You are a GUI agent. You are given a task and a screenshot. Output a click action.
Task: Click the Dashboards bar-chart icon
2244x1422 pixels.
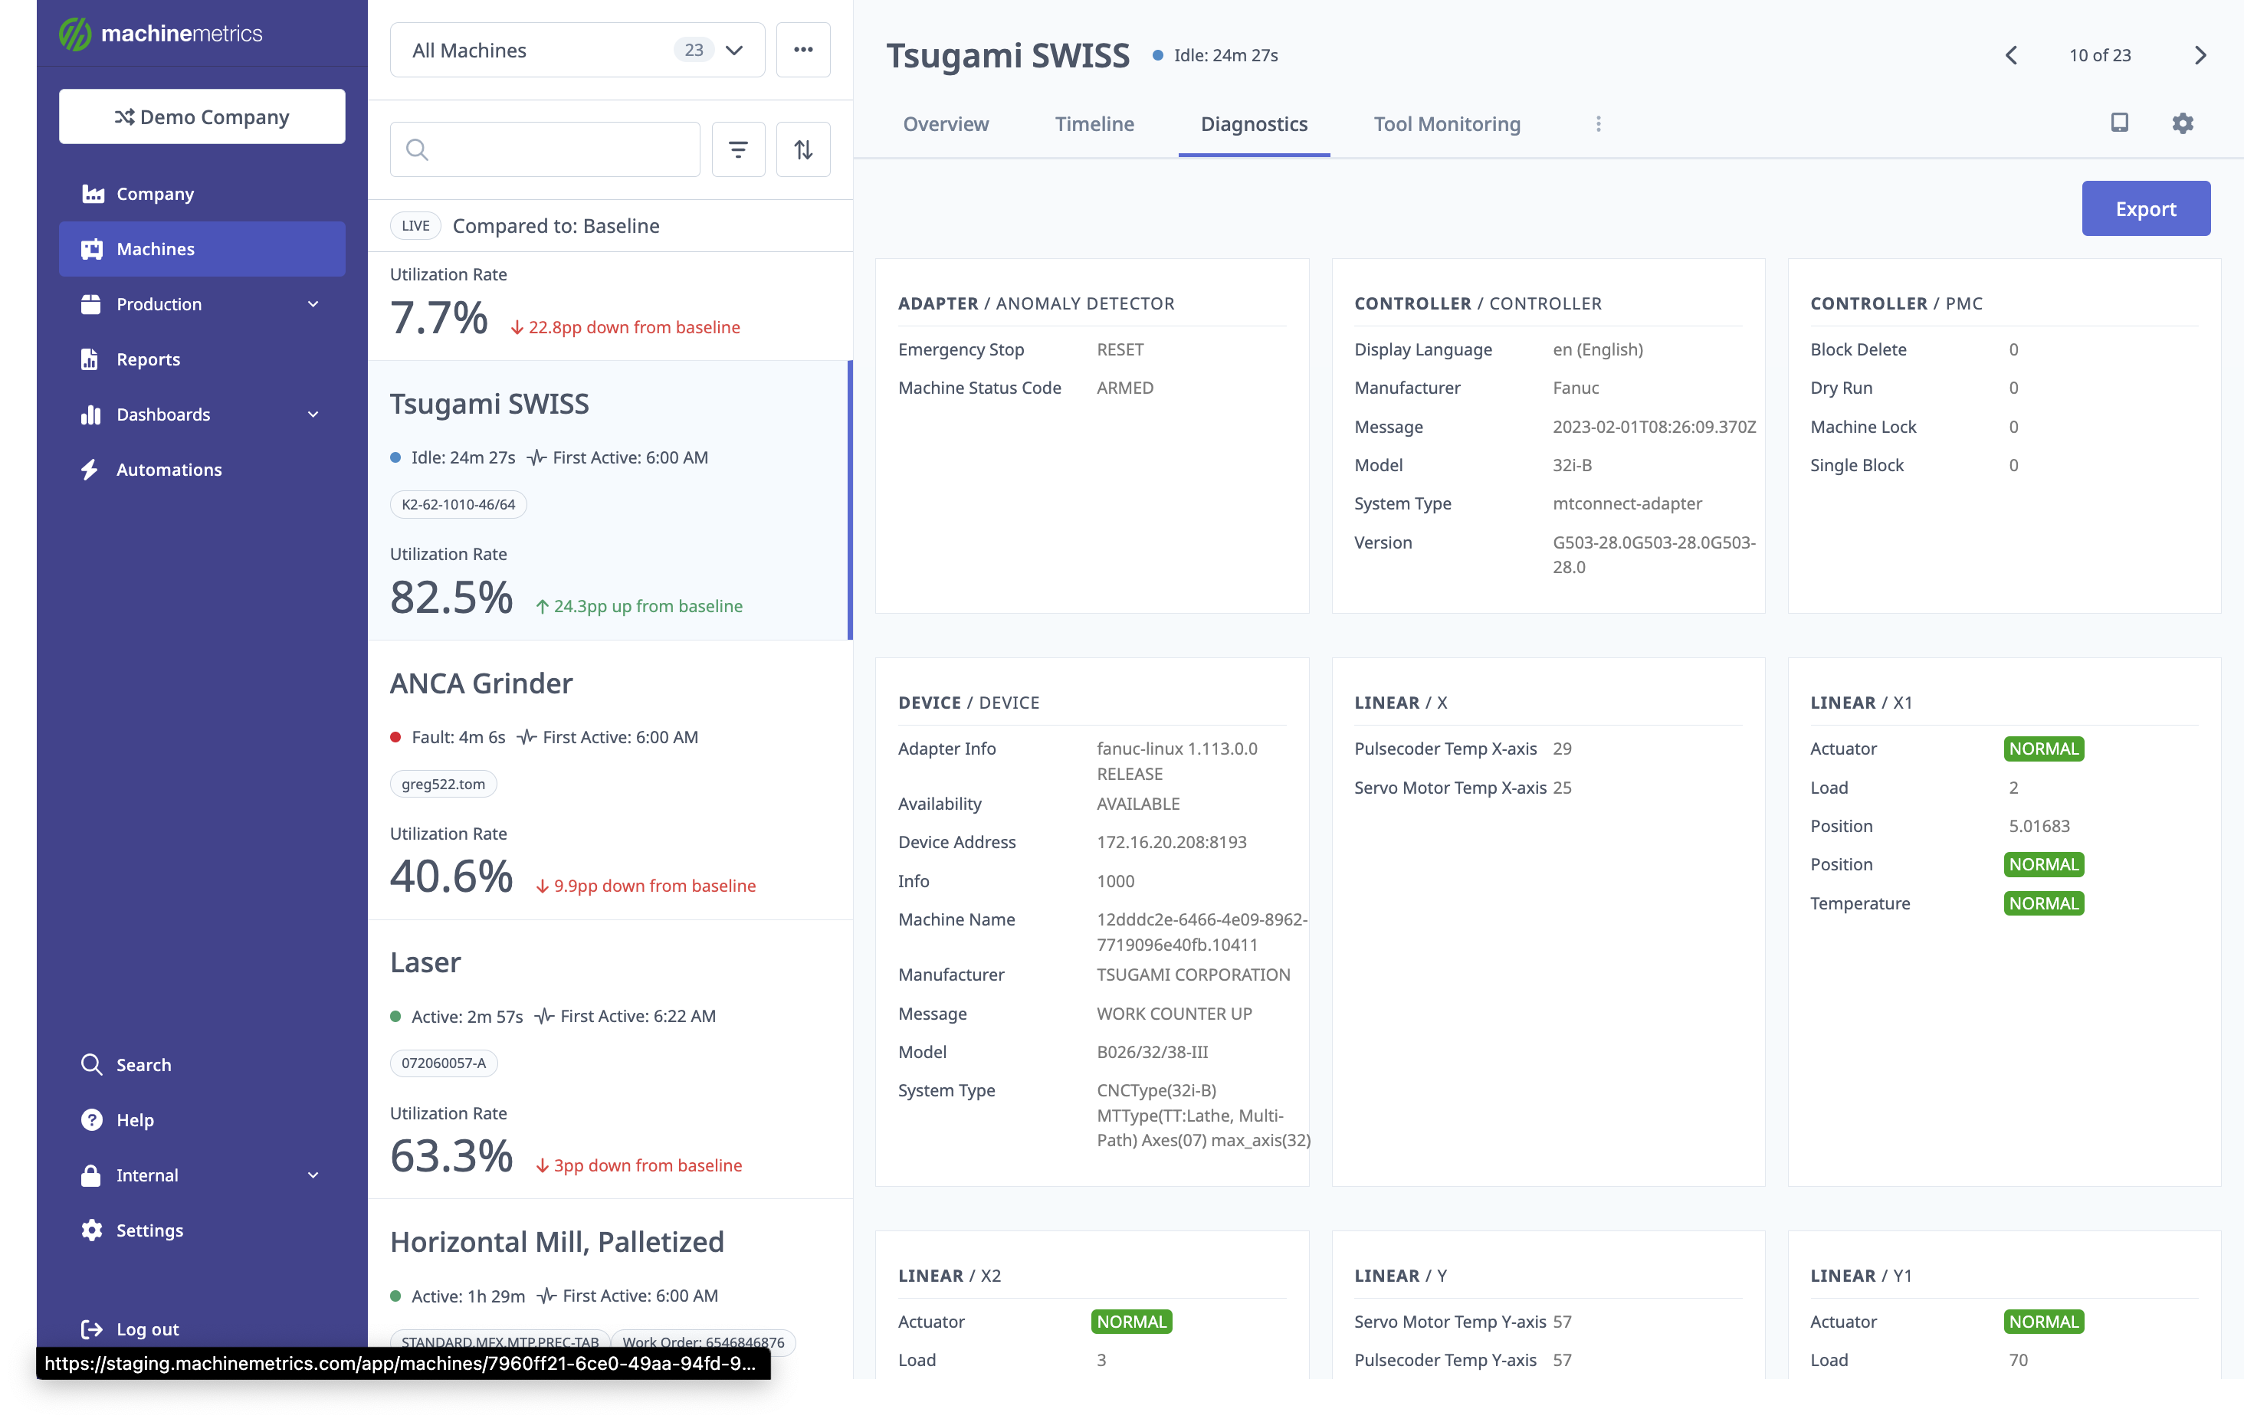click(x=90, y=414)
